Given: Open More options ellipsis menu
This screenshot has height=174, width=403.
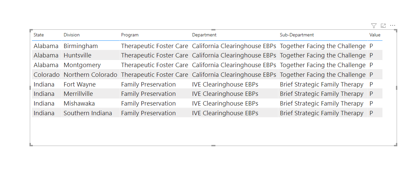Looking at the screenshot, I should pos(393,25).
